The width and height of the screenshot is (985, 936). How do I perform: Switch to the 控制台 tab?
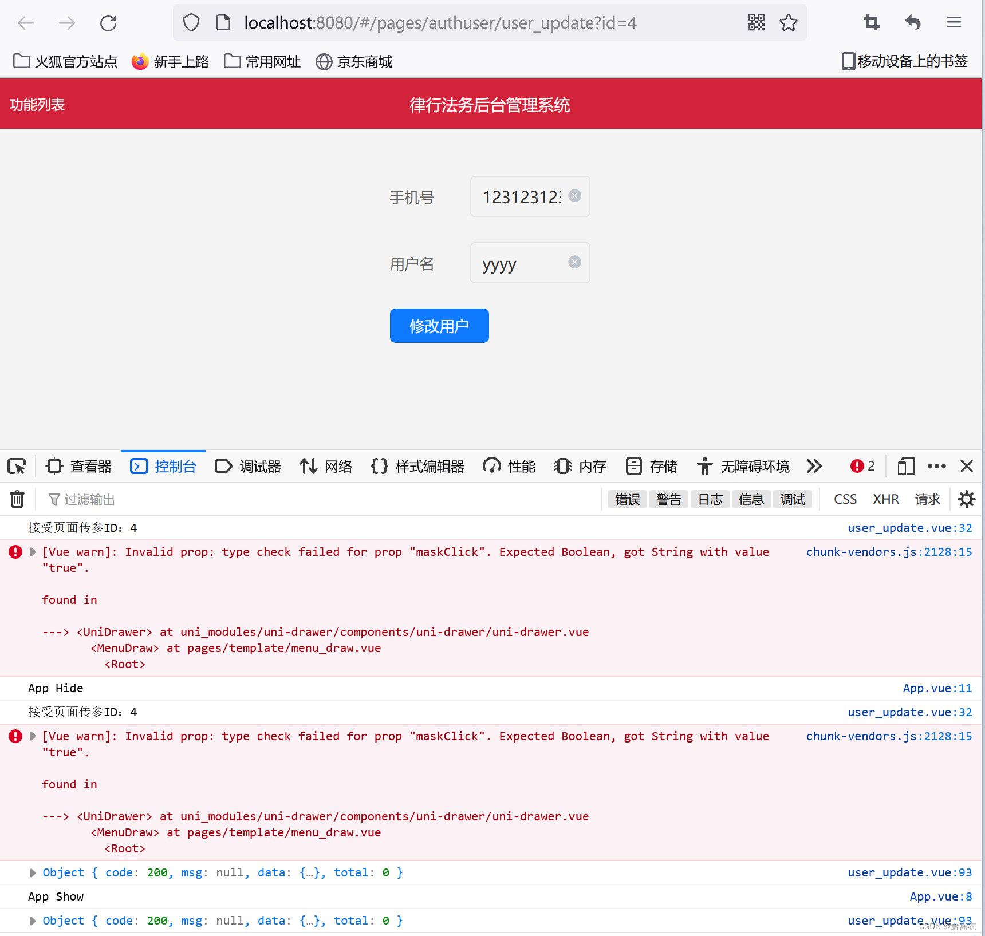pos(164,467)
